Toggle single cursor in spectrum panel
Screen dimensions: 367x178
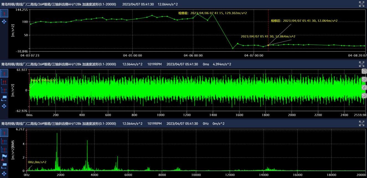tap(4, 133)
